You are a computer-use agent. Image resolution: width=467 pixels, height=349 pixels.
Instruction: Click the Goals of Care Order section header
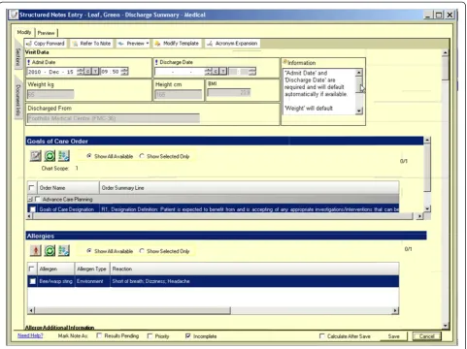pyautogui.click(x=224, y=141)
